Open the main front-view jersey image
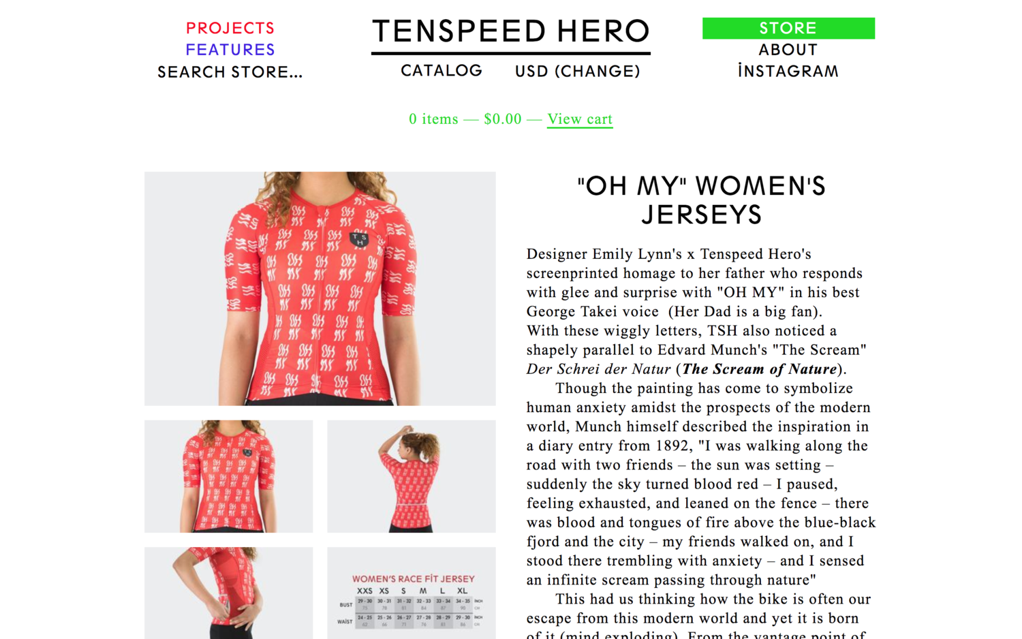 tap(320, 289)
